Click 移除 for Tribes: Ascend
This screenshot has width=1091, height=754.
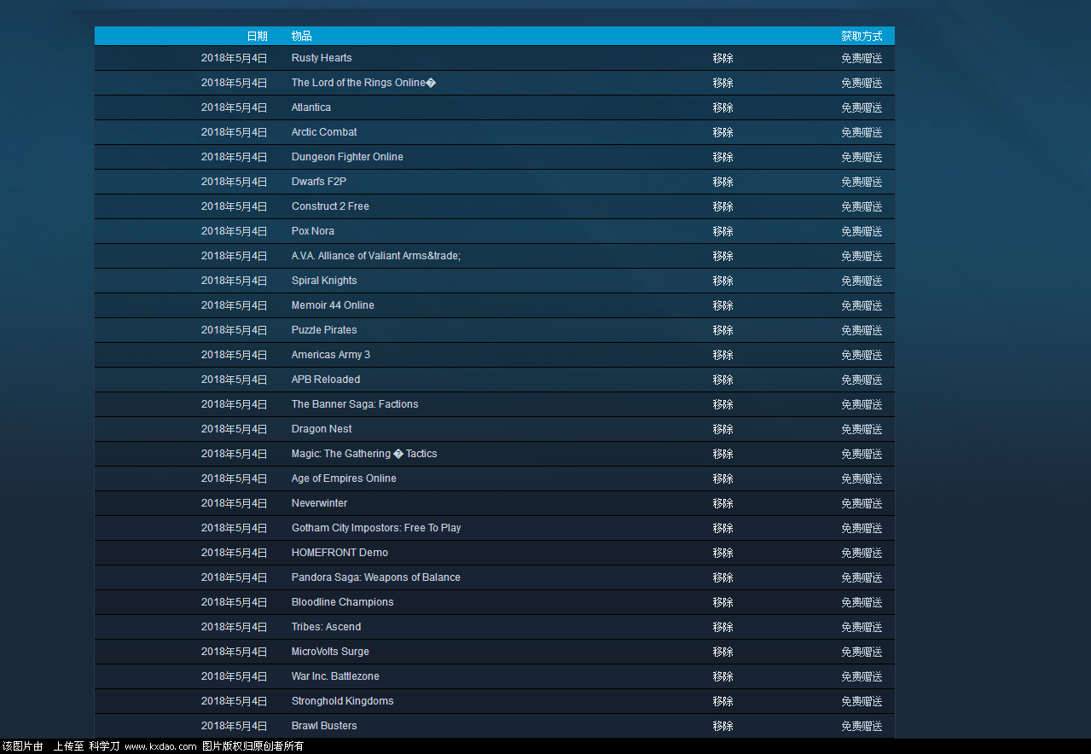point(722,627)
